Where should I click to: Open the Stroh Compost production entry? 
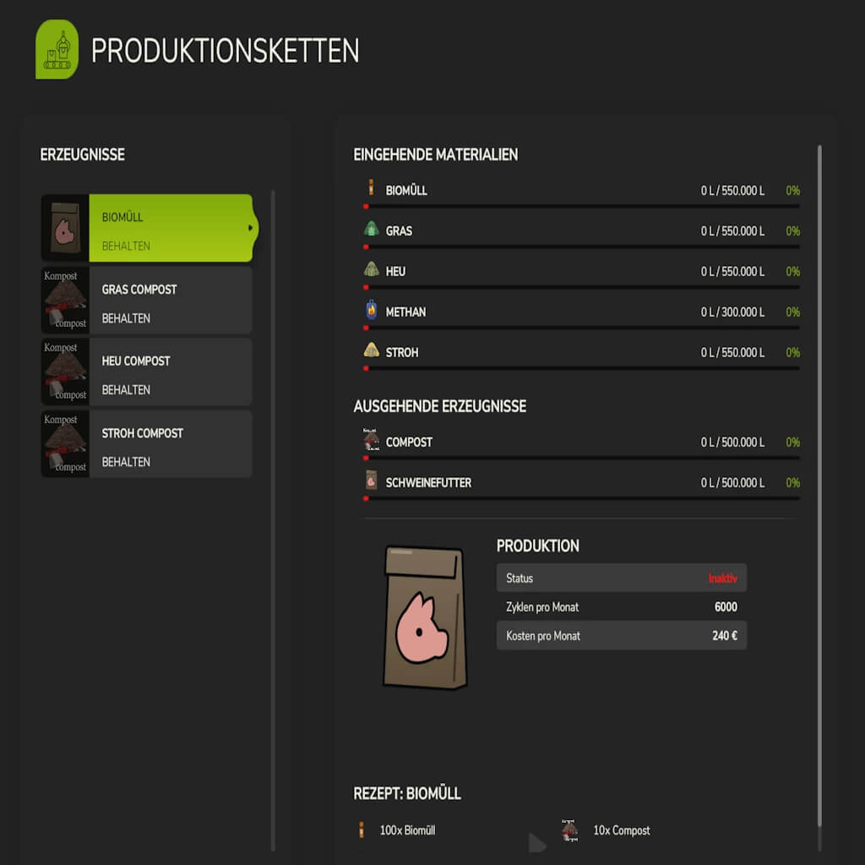click(x=147, y=444)
